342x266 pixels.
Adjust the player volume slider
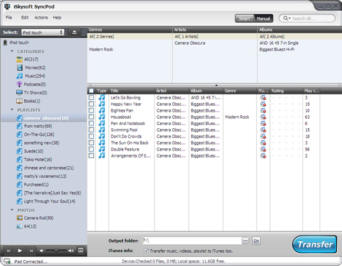pos(58,250)
